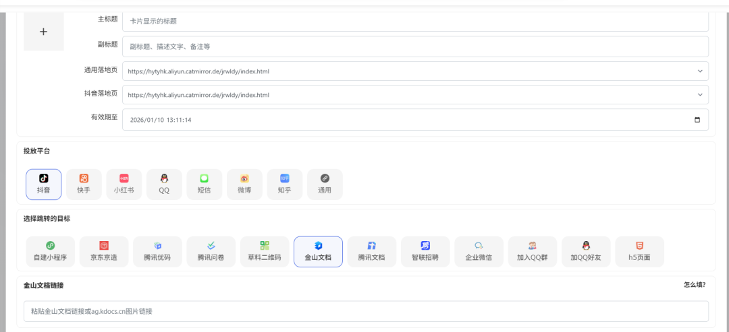Viewport: 729px width, 332px height.
Task: Focus the 副标题 input field
Action: [x=416, y=46]
